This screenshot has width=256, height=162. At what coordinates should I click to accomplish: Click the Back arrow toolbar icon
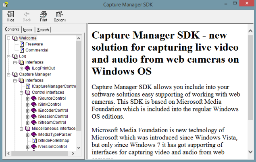click(x=27, y=14)
